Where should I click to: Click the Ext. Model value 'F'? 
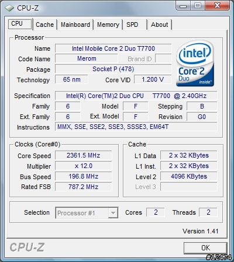(136, 117)
